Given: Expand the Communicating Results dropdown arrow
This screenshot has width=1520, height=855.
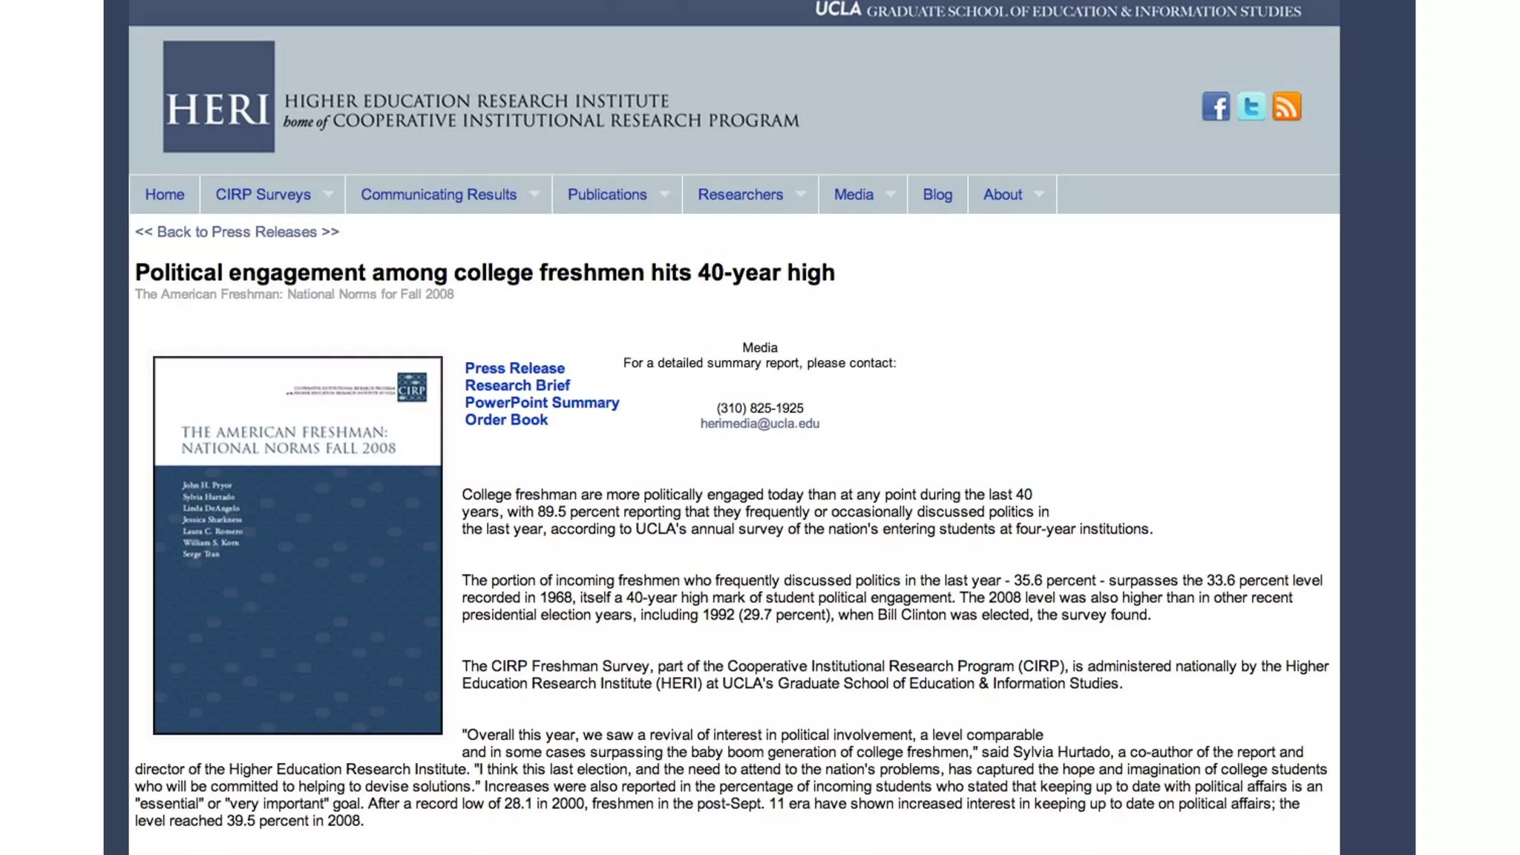Looking at the screenshot, I should point(534,194).
